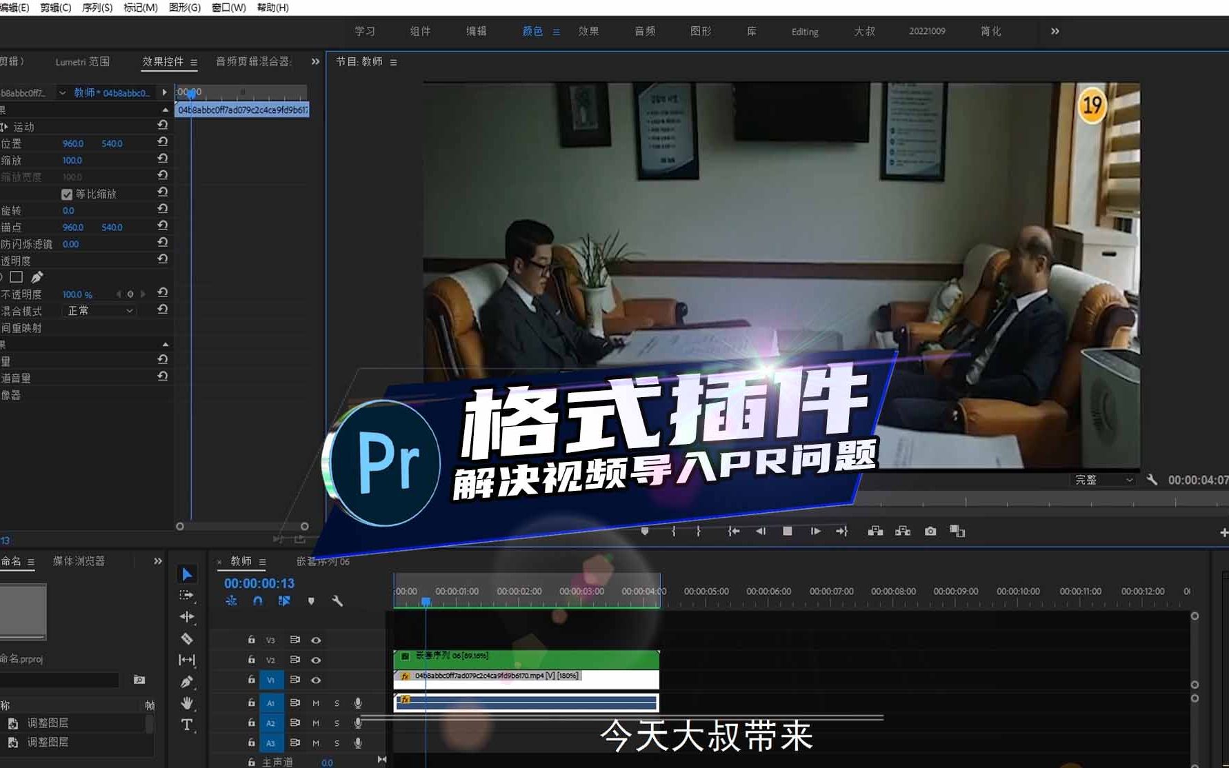Mark Out point in program monitor

tap(699, 531)
